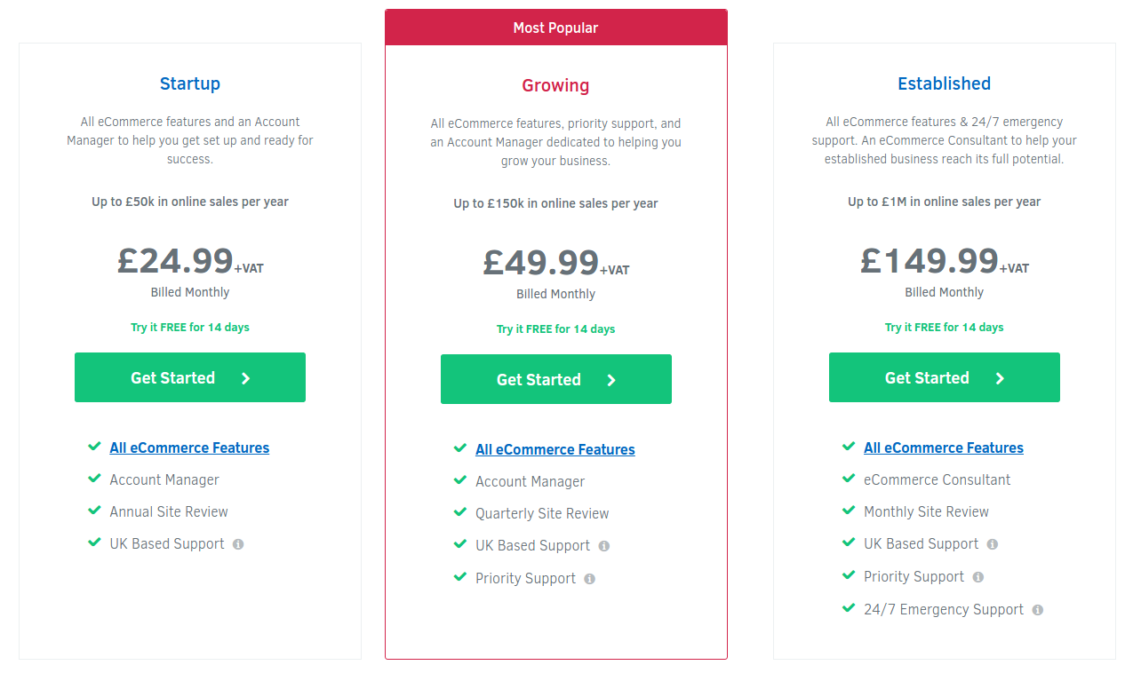This screenshot has height=681, width=1141.
Task: Click info icon beside Startup UK Based Support
Action: [238, 544]
